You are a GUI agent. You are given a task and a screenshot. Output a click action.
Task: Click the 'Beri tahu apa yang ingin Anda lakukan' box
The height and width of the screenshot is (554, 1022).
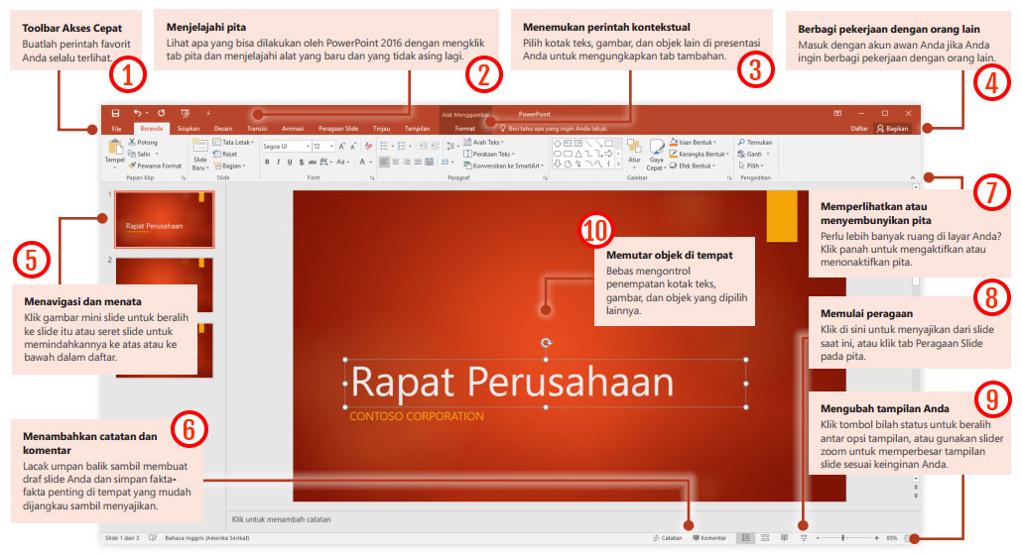point(553,128)
